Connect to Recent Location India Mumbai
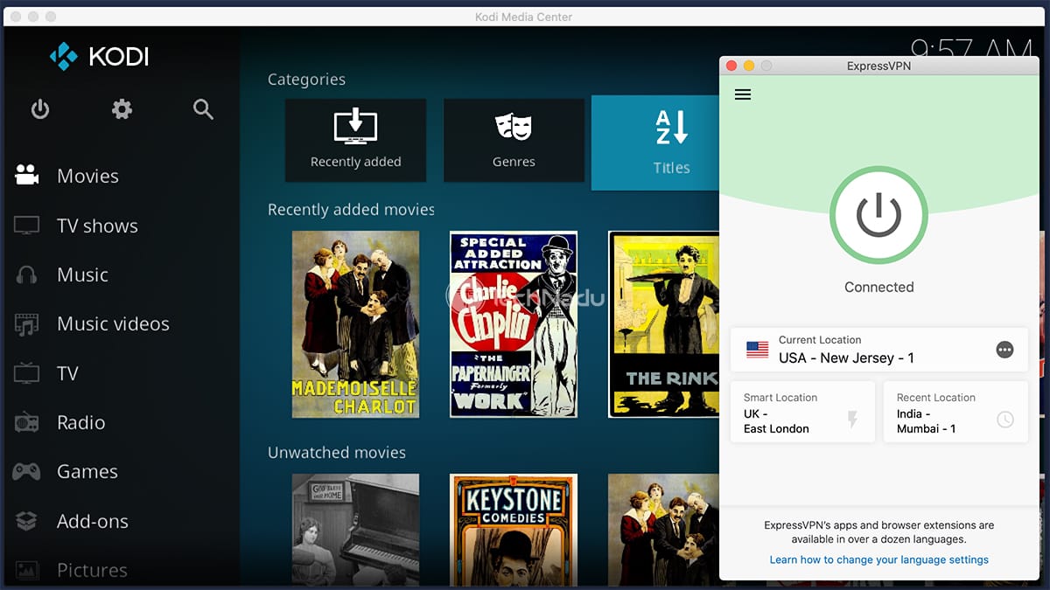 (x=955, y=413)
